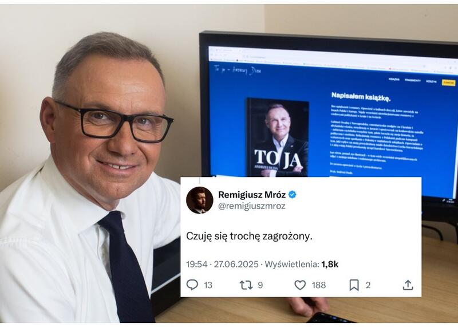Click the Wyświetlenia 1,8k view count
This screenshot has width=458, height=327.
click(302, 265)
